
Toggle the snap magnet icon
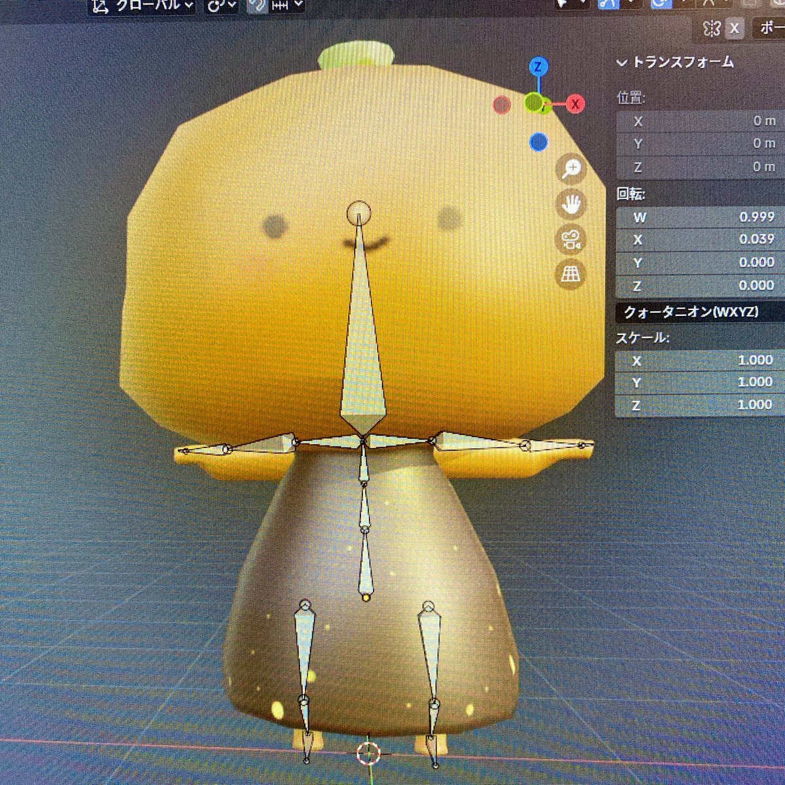[x=257, y=5]
